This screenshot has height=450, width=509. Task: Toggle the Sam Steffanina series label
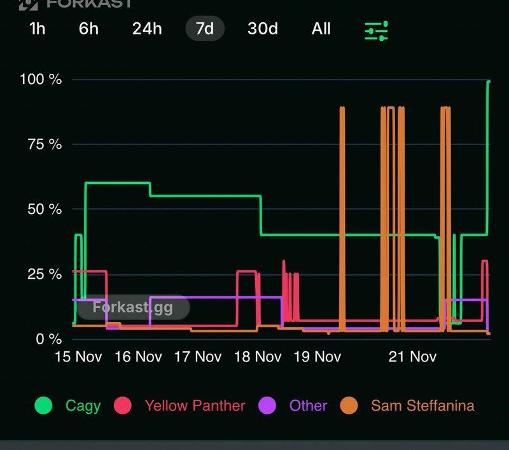point(422,405)
